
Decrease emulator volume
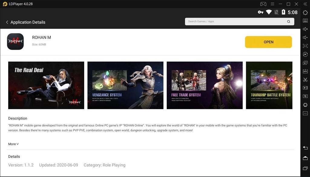pos(305,37)
